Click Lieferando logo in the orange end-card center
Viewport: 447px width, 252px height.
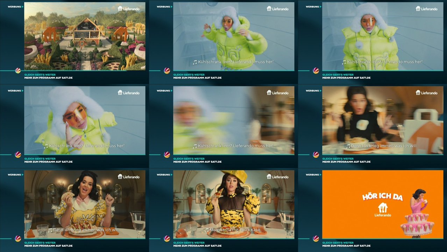(x=383, y=210)
